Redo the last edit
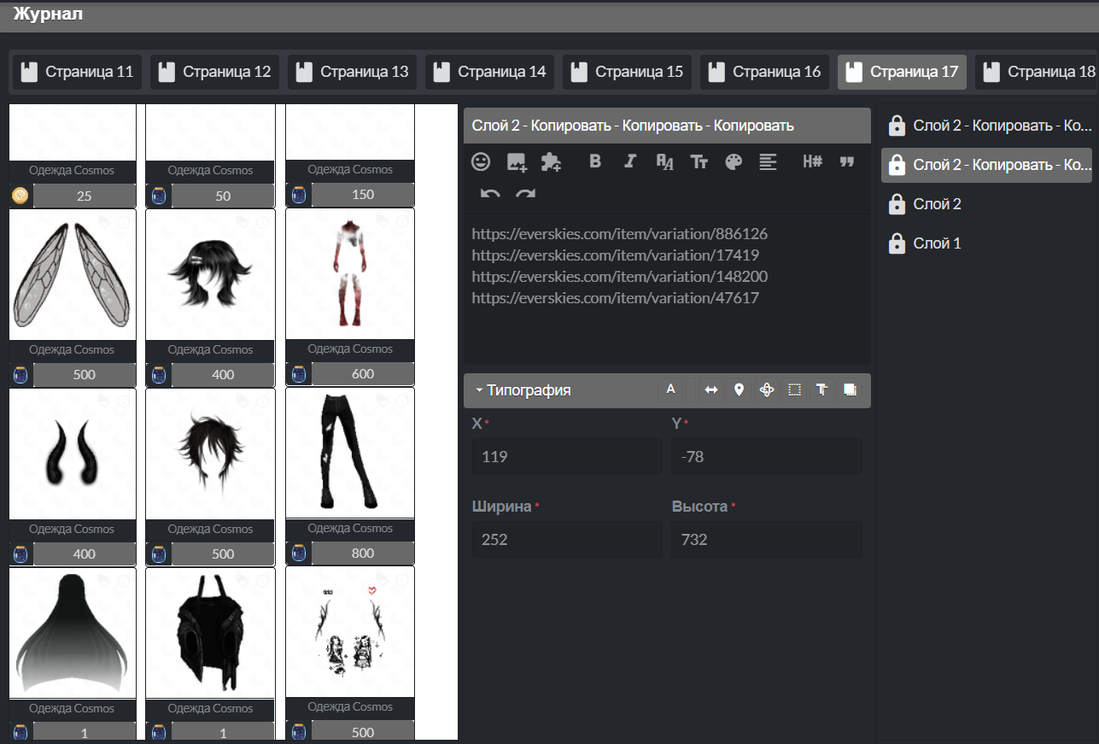This screenshot has width=1099, height=744. coord(525,194)
